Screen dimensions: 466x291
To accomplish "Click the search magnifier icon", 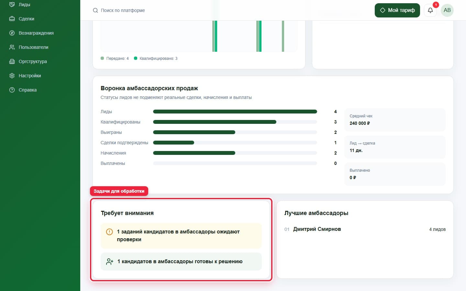I will pos(95,10).
